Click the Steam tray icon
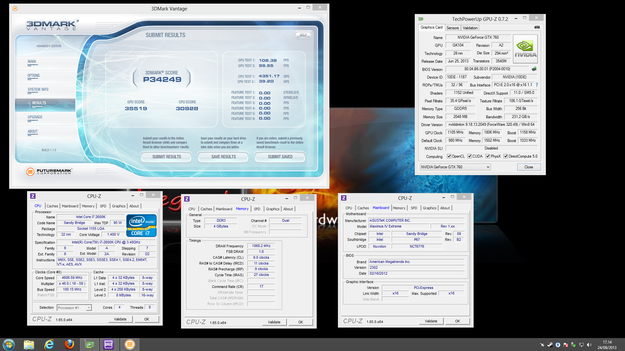 tap(550, 345)
